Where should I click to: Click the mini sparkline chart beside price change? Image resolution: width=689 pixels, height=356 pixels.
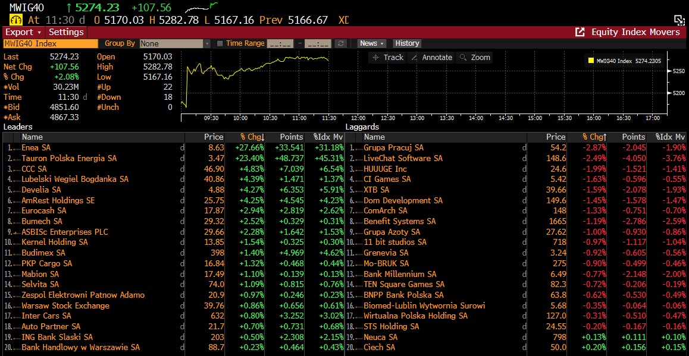coord(200,8)
